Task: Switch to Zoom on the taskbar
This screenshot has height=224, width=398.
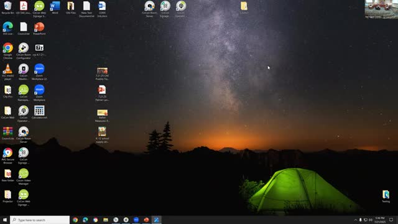Action: click(x=136, y=220)
